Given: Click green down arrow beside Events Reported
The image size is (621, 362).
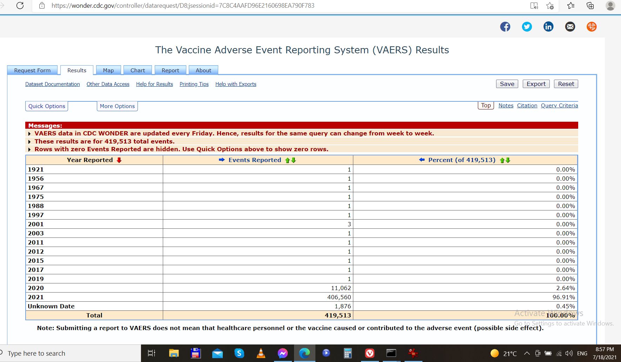Looking at the screenshot, I should pos(294,160).
